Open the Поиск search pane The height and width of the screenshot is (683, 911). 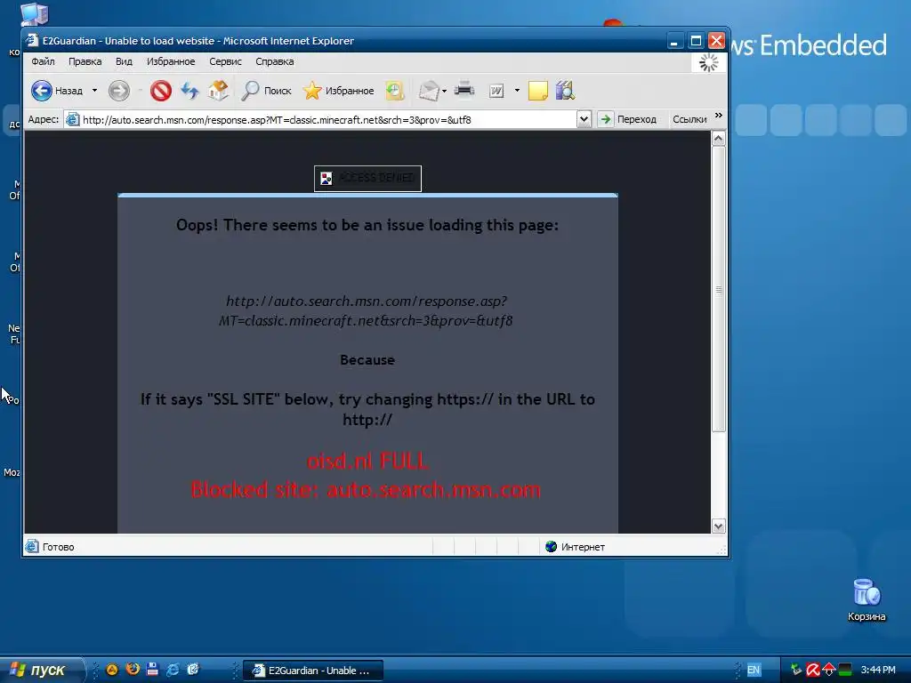(266, 91)
